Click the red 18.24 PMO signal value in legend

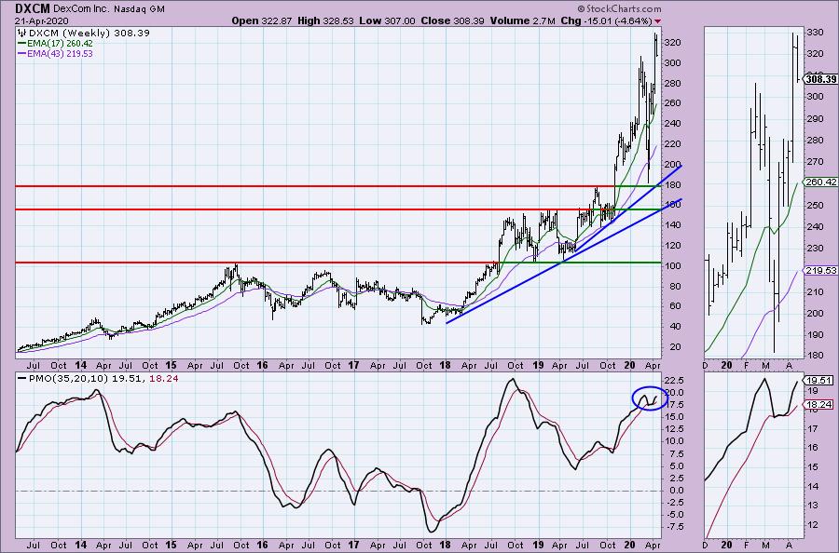[164, 378]
